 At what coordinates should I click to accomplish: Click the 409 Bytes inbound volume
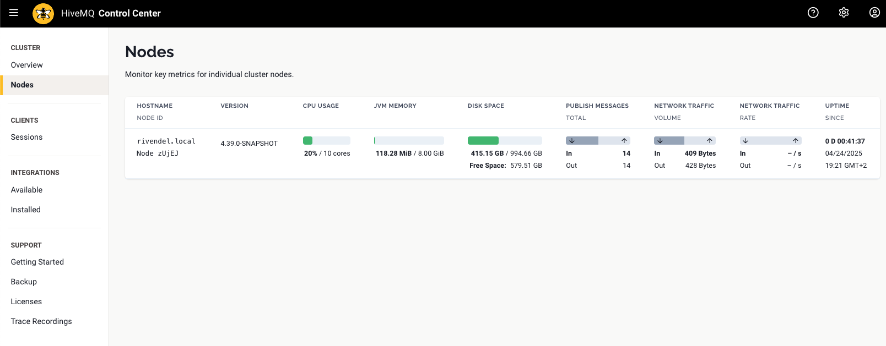pos(700,153)
